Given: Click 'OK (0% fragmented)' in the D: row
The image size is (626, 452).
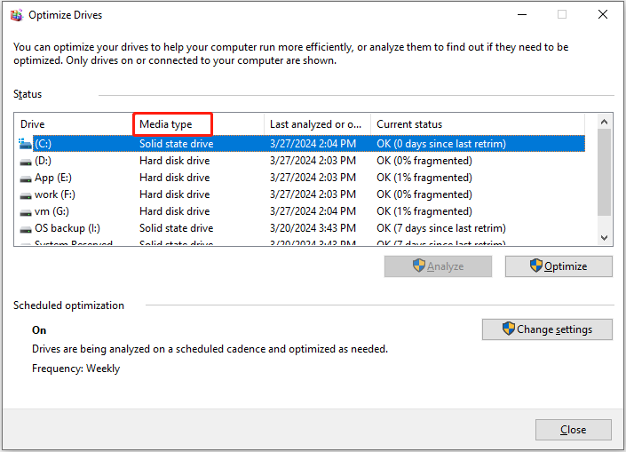Looking at the screenshot, I should (424, 161).
